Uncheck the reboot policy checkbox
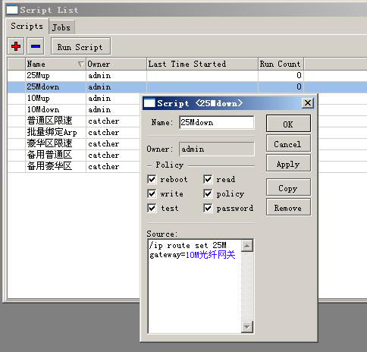The height and width of the screenshot is (352, 367). click(x=152, y=179)
